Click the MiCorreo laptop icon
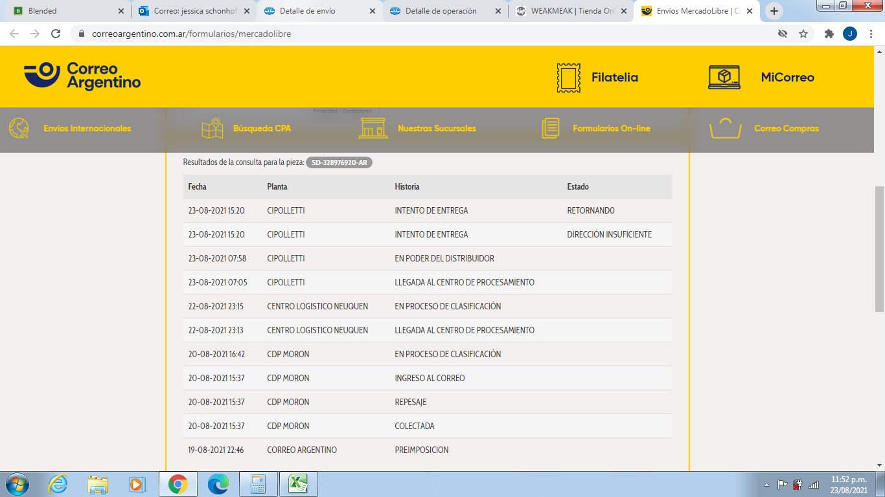 724,78
